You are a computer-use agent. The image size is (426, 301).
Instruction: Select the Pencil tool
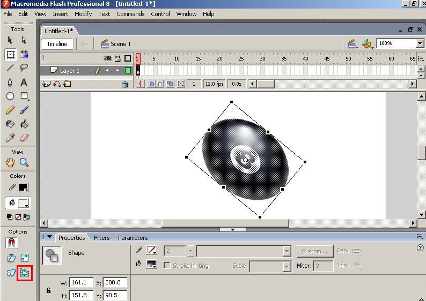pyautogui.click(x=10, y=110)
